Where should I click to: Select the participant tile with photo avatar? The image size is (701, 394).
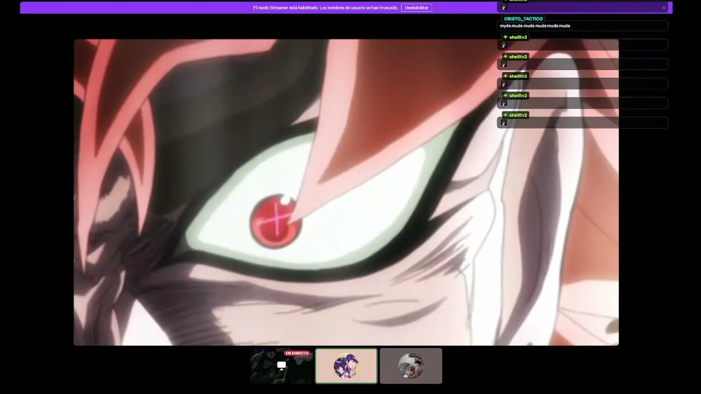411,366
